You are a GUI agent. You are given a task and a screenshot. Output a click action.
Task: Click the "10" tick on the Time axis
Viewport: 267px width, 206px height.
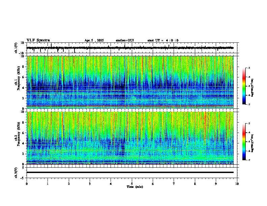click(237, 184)
